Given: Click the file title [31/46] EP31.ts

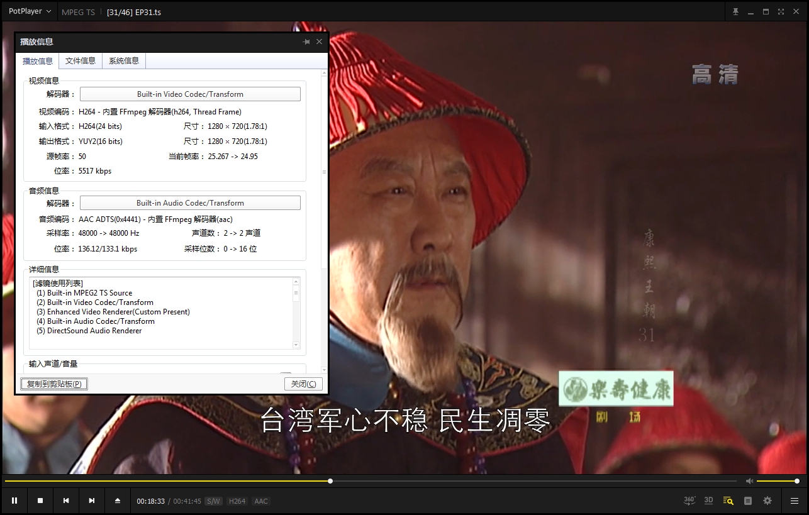Looking at the screenshot, I should tap(134, 12).
